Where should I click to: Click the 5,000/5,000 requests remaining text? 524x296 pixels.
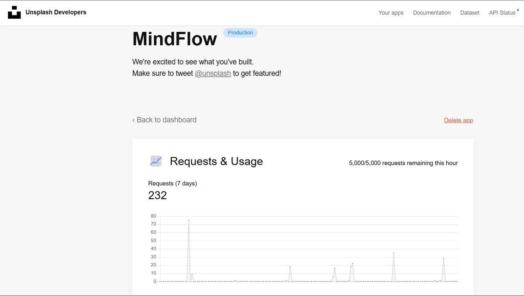[x=403, y=163]
